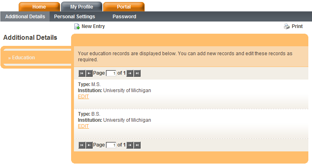This screenshot has height=166, width=312.
Task: Switch to the My Profile tab
Action: click(x=81, y=7)
